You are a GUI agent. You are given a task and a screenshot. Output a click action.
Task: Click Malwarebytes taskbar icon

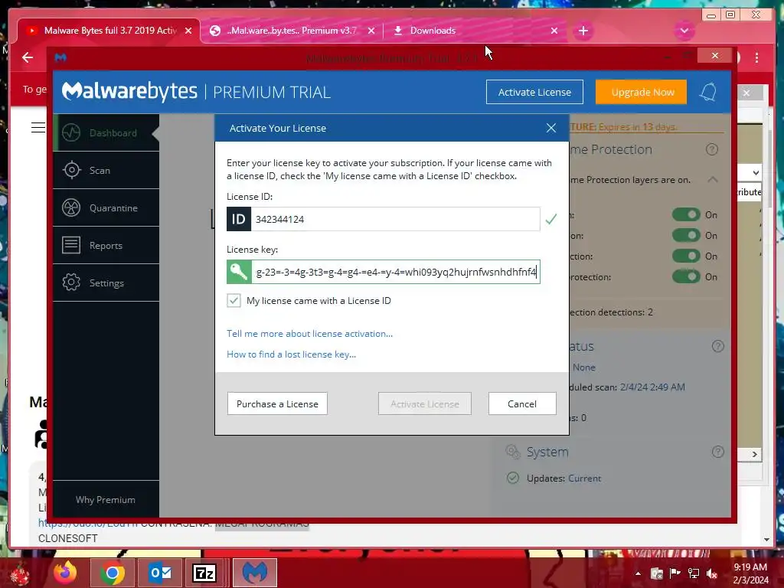coord(255,573)
